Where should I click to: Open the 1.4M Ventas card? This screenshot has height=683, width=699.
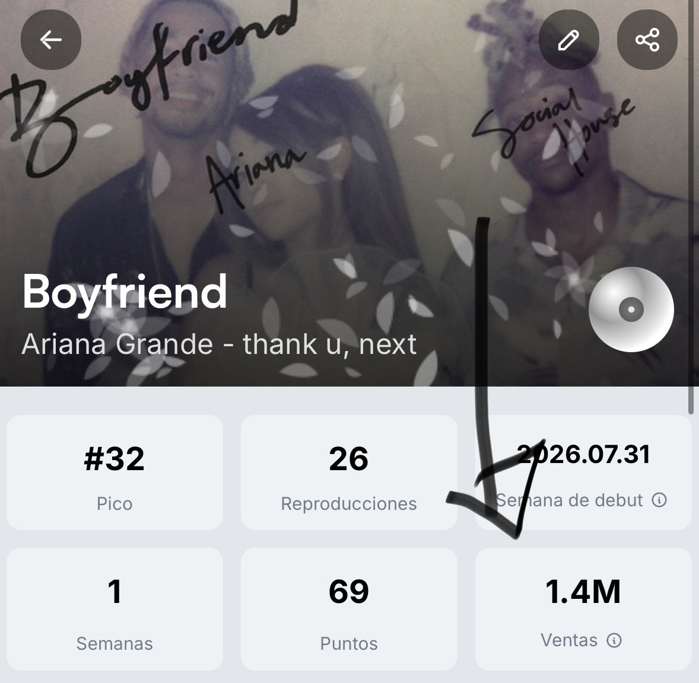tap(583, 609)
